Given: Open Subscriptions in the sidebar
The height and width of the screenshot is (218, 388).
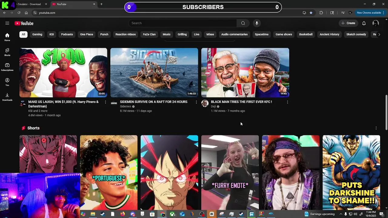Looking at the screenshot, I should [x=7, y=67].
